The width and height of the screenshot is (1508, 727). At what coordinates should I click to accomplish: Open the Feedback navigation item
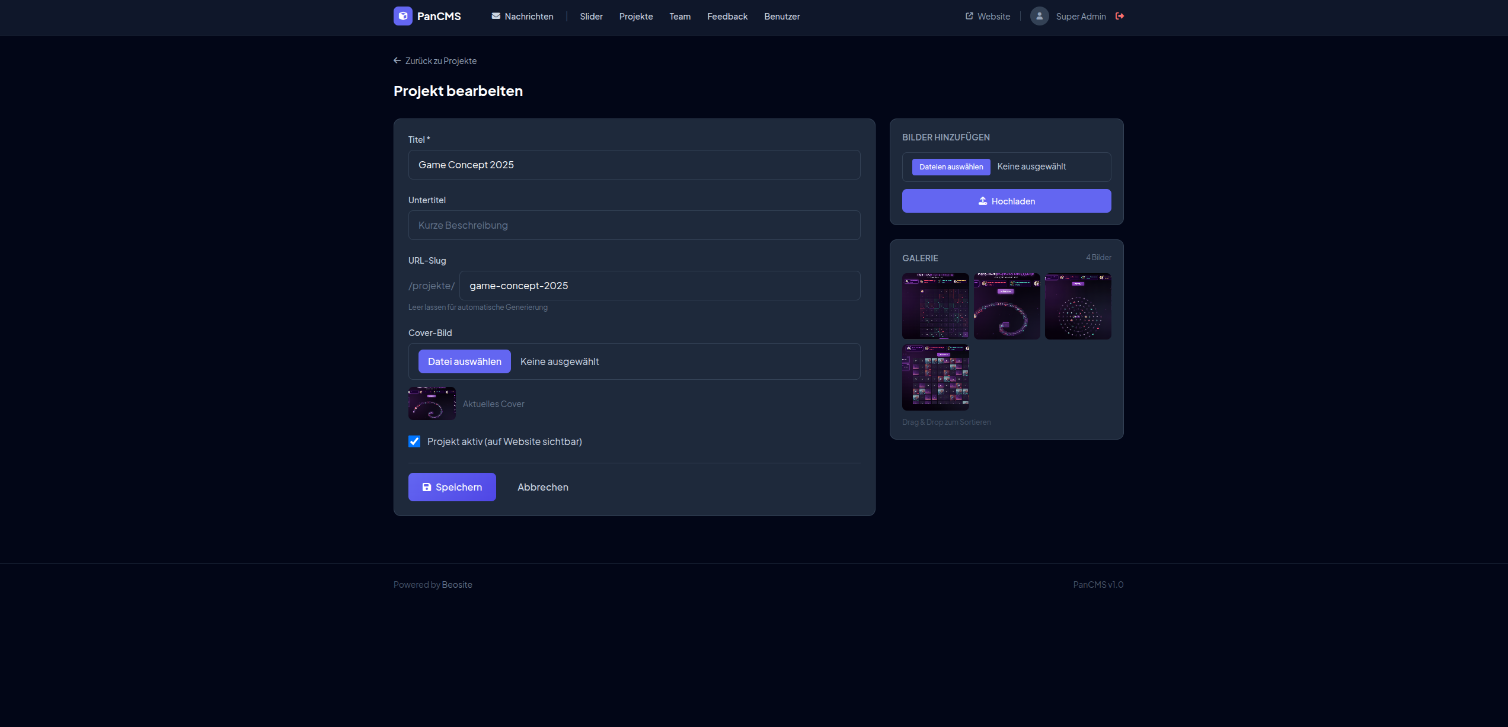(727, 16)
